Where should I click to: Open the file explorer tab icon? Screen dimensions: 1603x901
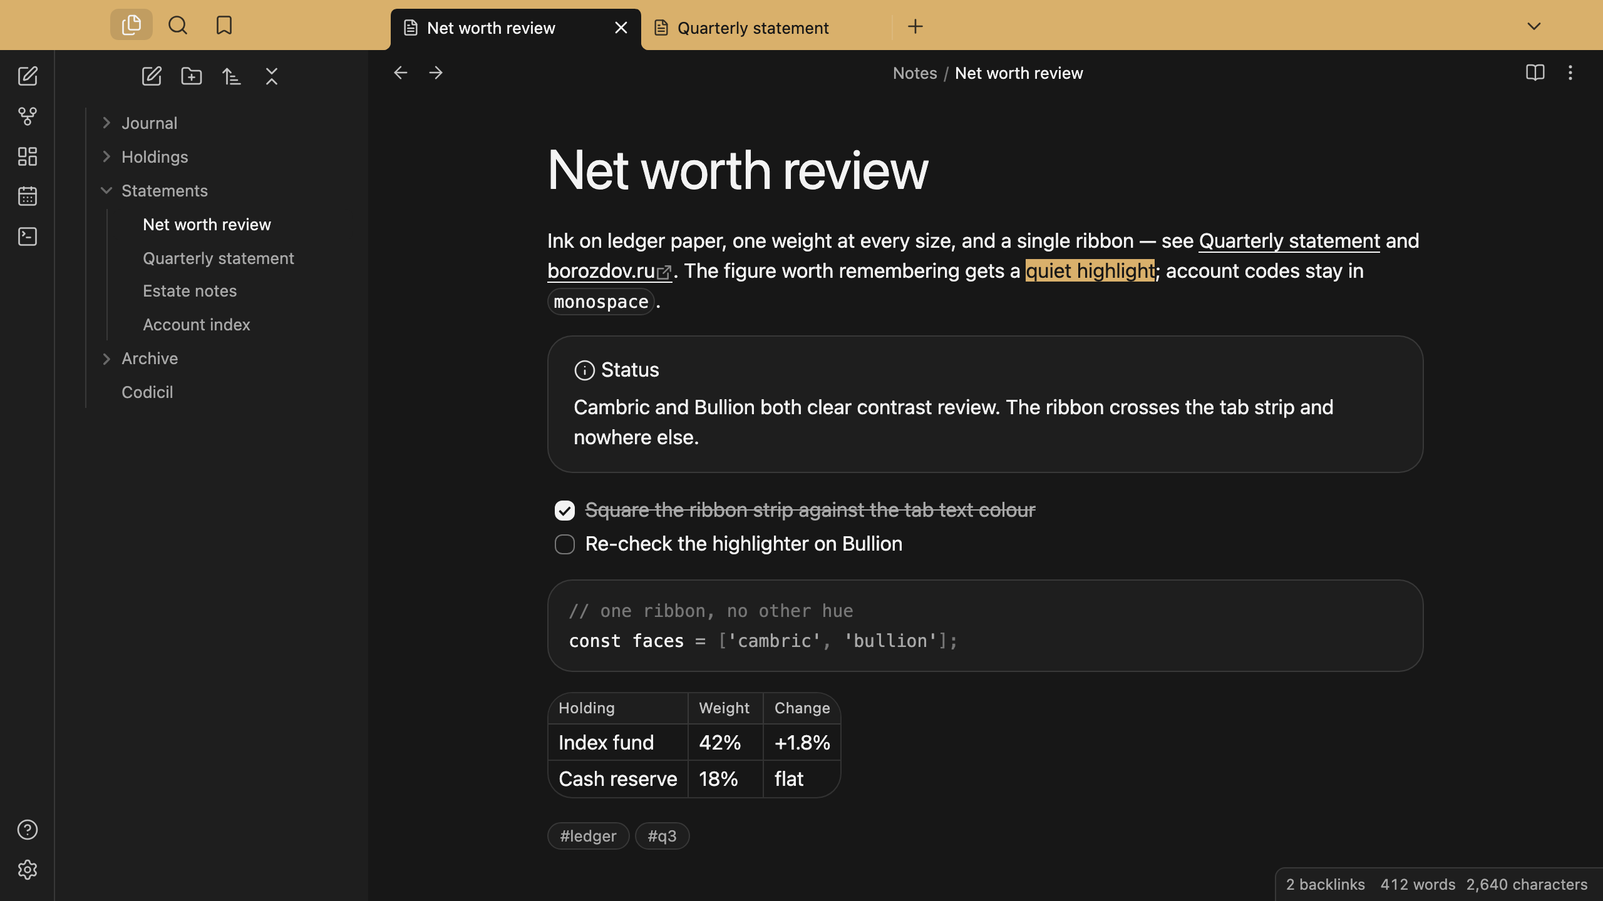pyautogui.click(x=131, y=25)
